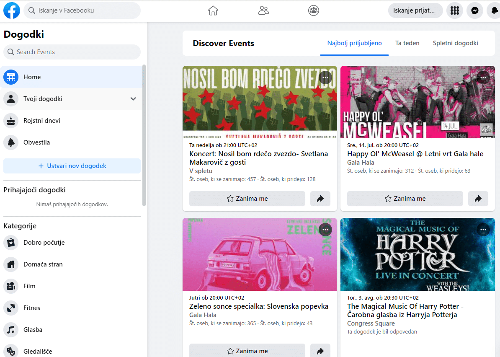Click the Rojstni dnevi cake icon

(x=11, y=121)
